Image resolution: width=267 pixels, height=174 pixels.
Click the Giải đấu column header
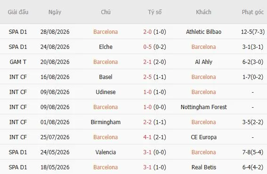(18, 12)
